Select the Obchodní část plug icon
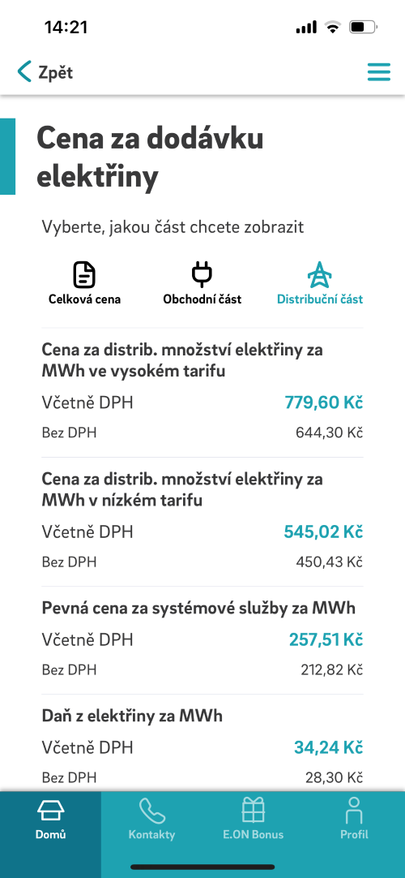The height and width of the screenshot is (878, 405). pyautogui.click(x=202, y=274)
